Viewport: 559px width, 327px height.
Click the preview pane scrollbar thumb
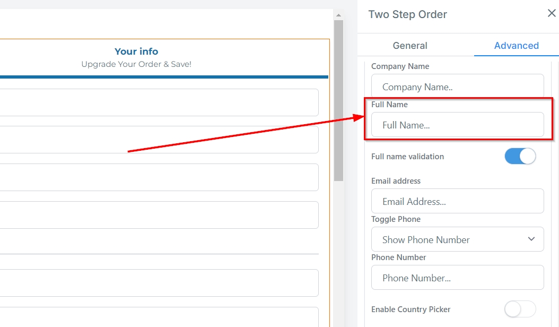click(x=338, y=101)
